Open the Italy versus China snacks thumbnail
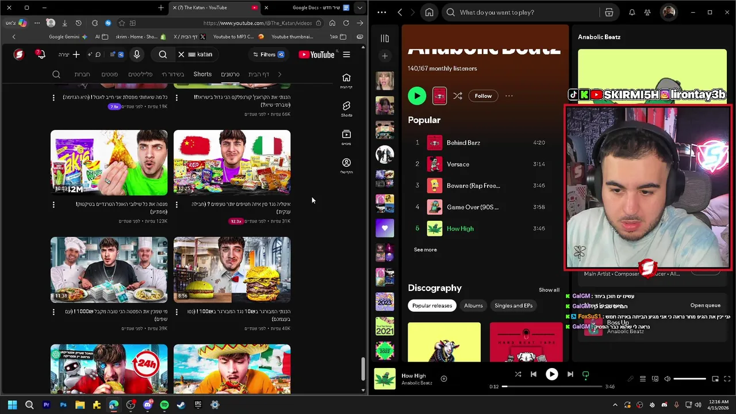The width and height of the screenshot is (736, 414). tap(232, 163)
